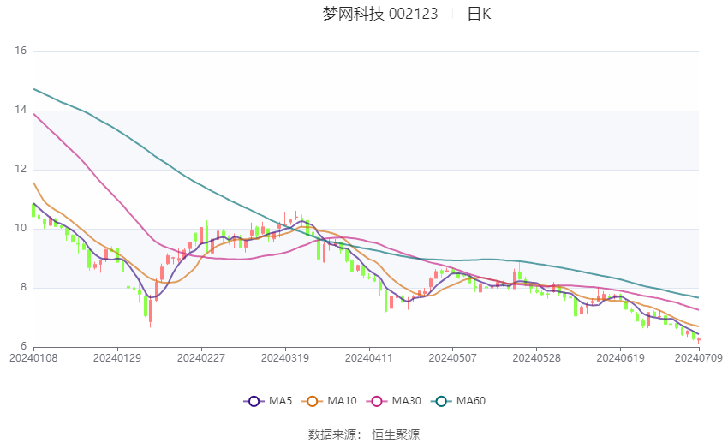Toggle the MA10 legend circle icon

pos(313,401)
